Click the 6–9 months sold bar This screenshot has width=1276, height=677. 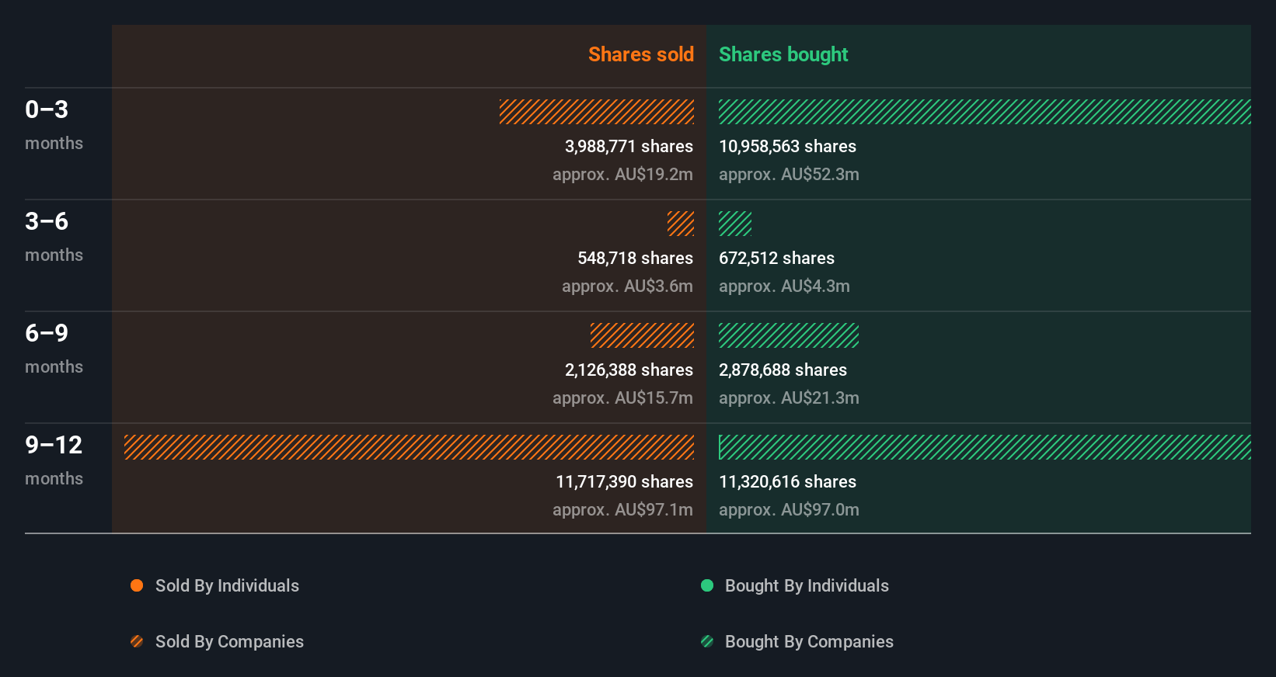(642, 335)
